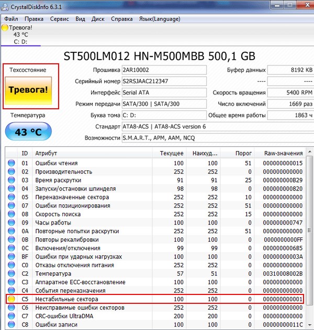Click blue status icon for 01 Ошибки чтения
Viewport: 314px width, 330px height.
pos(12,163)
